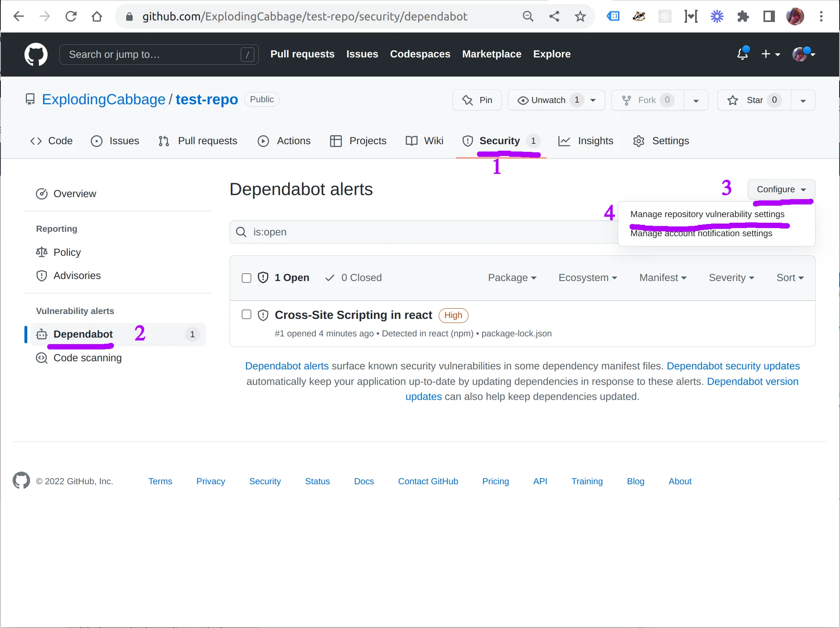Open the notifications bell icon
This screenshot has width=840, height=628.
coord(742,54)
